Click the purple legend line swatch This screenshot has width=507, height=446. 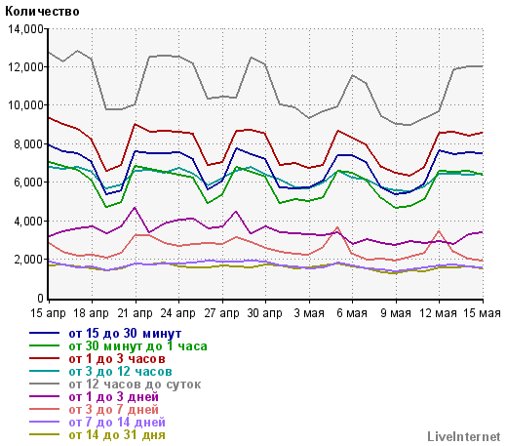point(44,396)
